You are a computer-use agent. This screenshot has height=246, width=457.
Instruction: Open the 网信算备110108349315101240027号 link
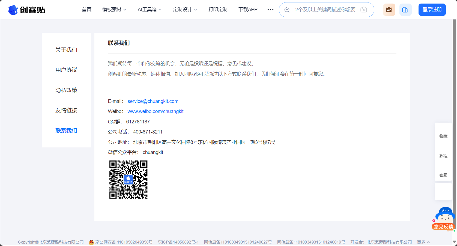[238, 242]
